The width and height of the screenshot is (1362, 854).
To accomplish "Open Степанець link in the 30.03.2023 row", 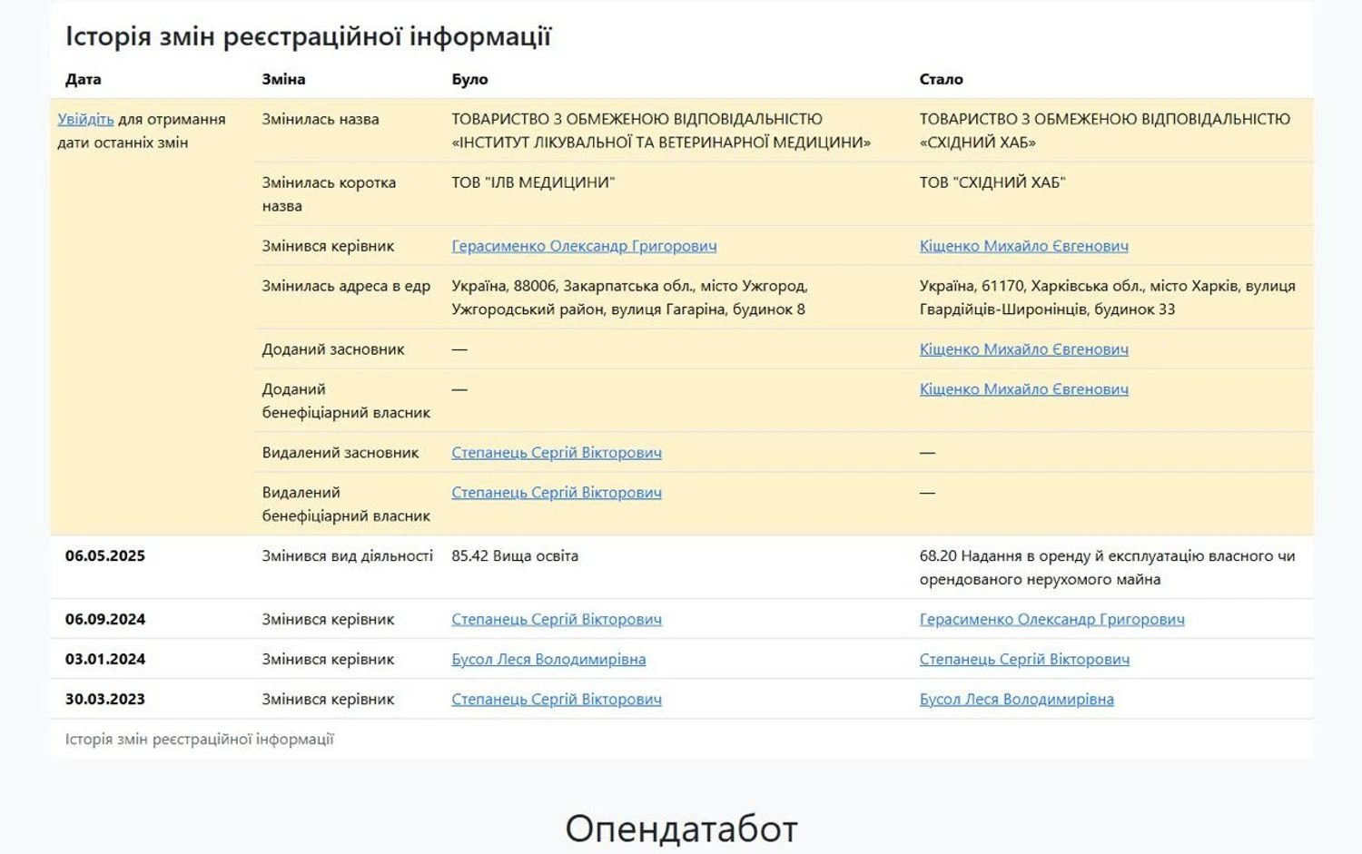I will point(556,700).
